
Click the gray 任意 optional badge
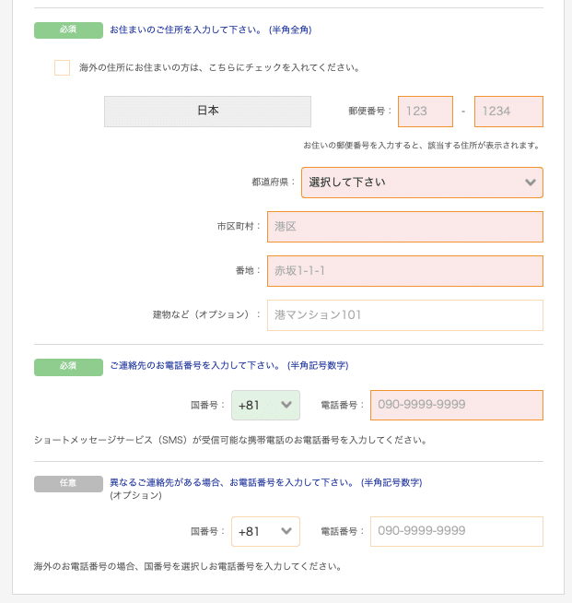[x=68, y=484]
